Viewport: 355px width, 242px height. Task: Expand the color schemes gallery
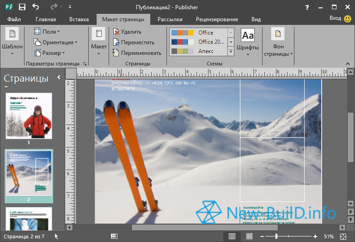pos(231,52)
